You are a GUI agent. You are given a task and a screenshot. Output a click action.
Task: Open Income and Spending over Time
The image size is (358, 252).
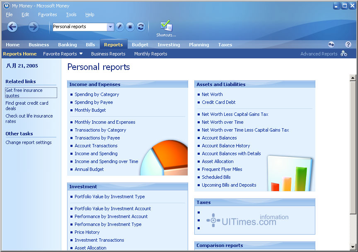click(x=106, y=161)
